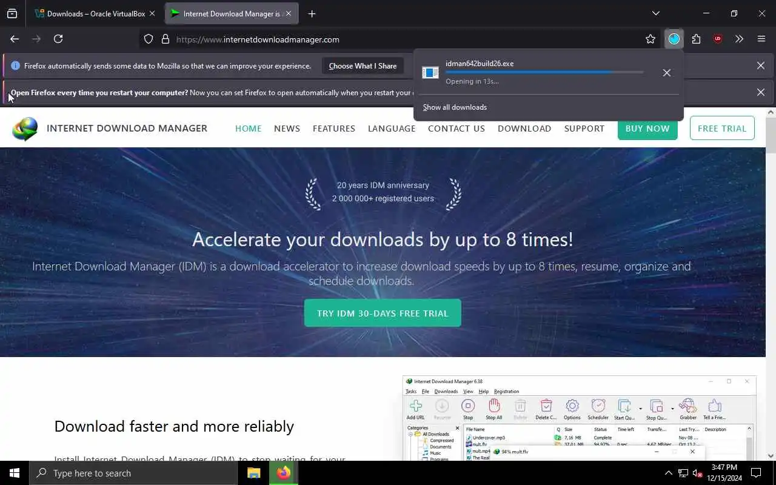Open tracking protection shield icon
This screenshot has width=776, height=485.
149,39
